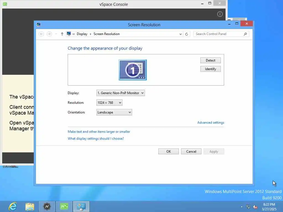Click the dark N app taskbar icon
Image resolution: width=283 pixels, height=212 pixels.
coord(47,206)
